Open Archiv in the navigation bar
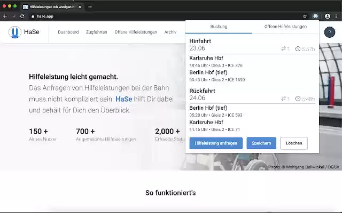This screenshot has height=213, width=342. click(170, 32)
